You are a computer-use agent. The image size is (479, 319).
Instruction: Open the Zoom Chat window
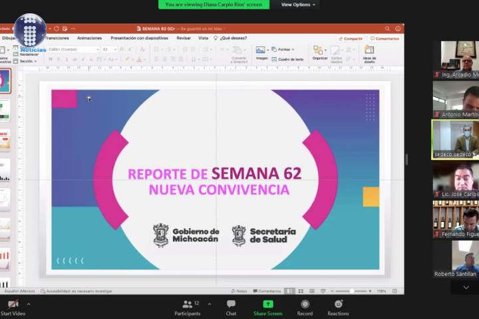coord(231,307)
